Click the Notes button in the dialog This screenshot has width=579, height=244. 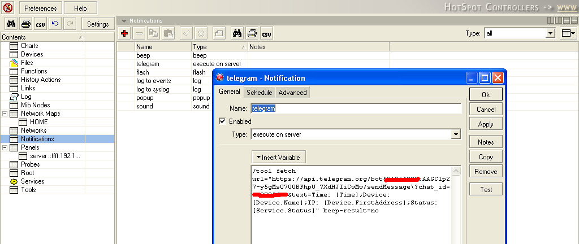pyautogui.click(x=486, y=142)
